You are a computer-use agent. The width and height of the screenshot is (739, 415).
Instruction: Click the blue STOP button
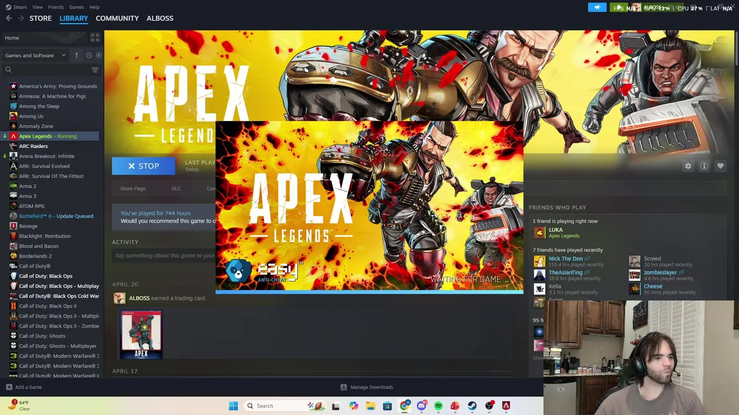point(143,166)
